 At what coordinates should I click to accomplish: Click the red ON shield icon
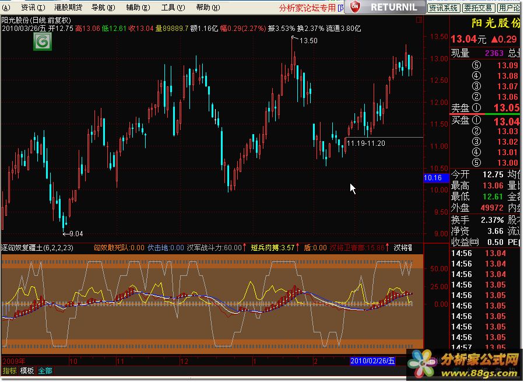[355, 6]
